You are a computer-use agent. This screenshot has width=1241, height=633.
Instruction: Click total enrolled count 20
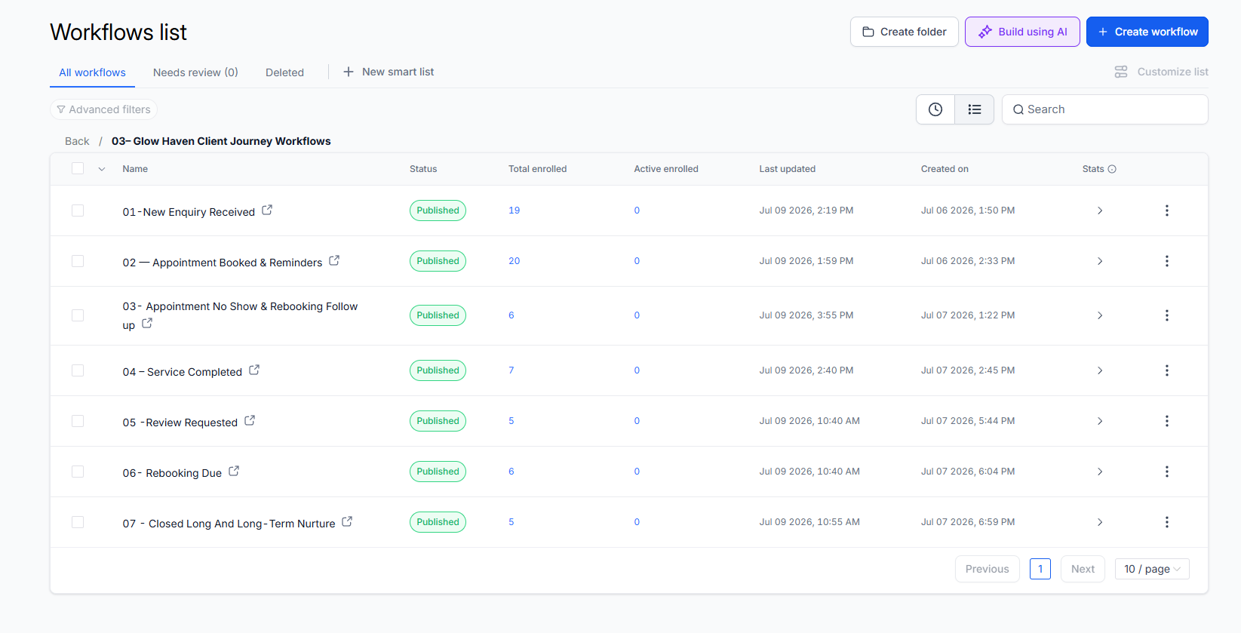(514, 261)
